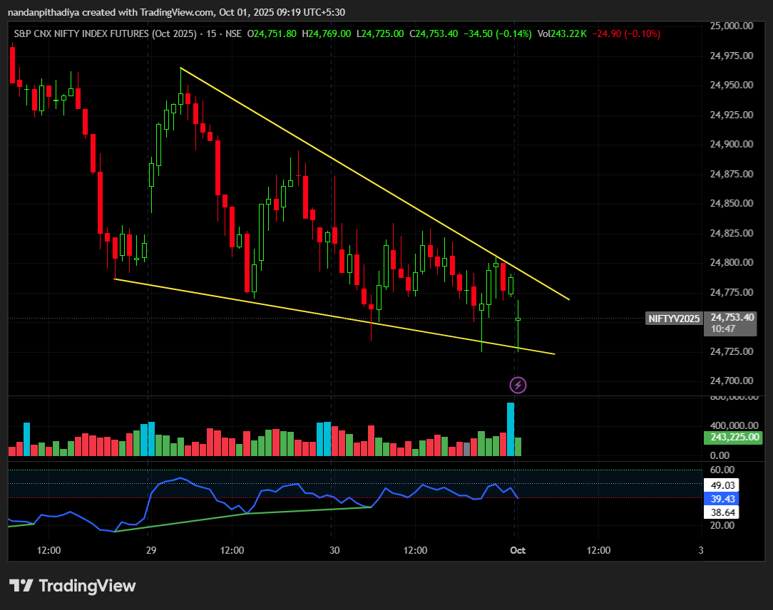Click the 30 date label on time axis
773x610 pixels.
coord(334,550)
